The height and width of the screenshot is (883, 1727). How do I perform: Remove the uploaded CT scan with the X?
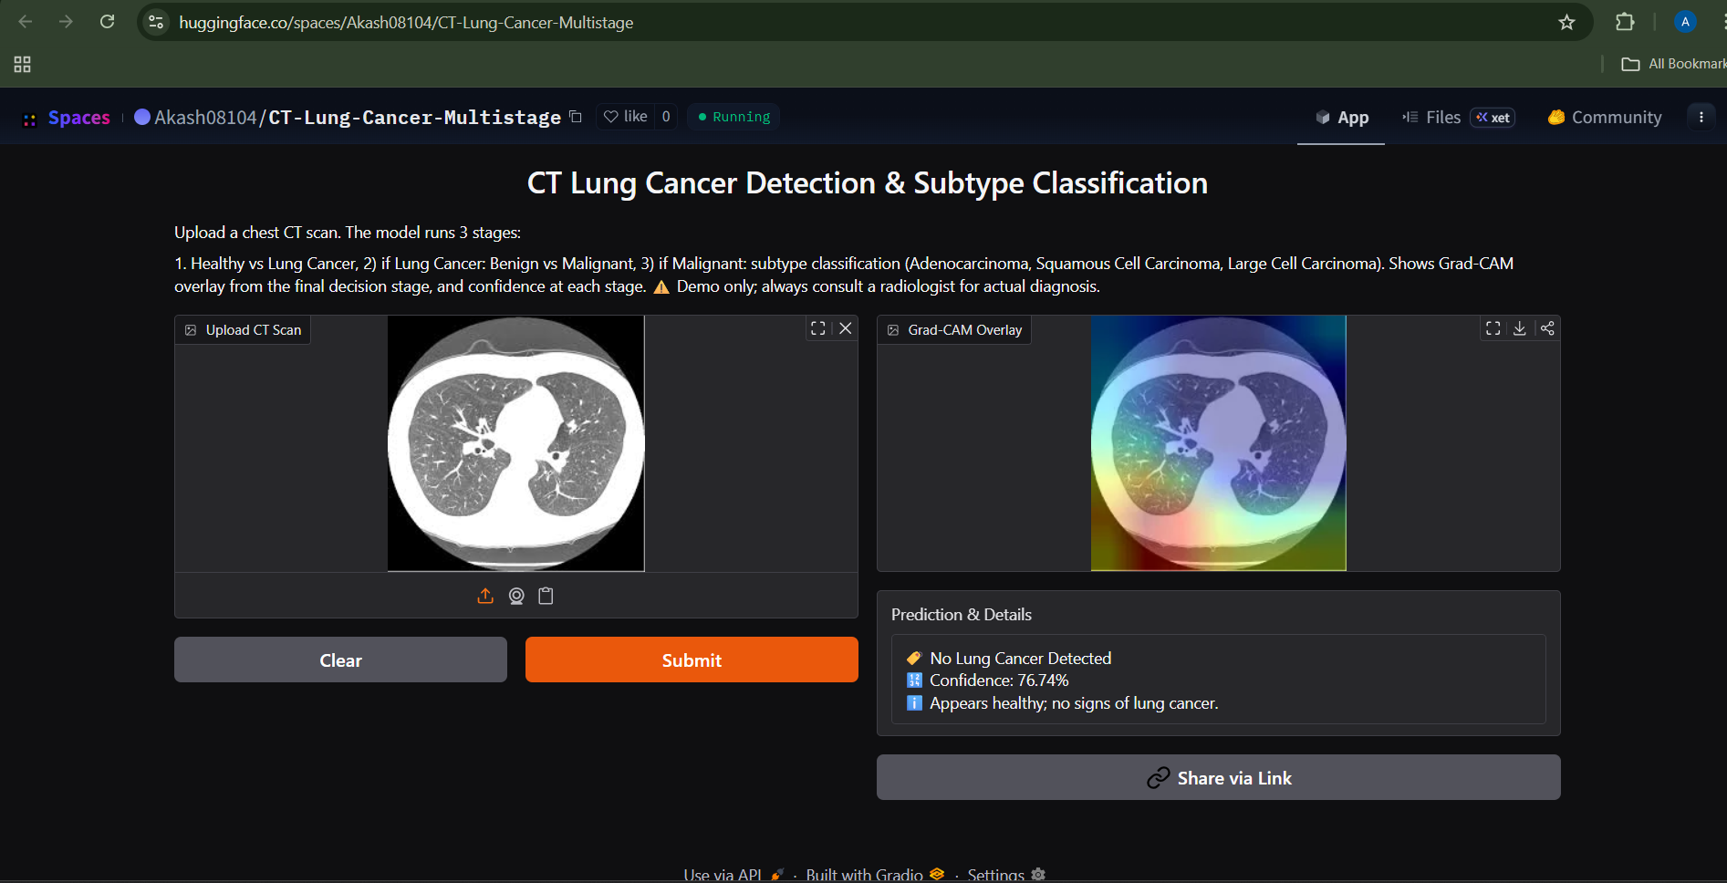click(845, 328)
